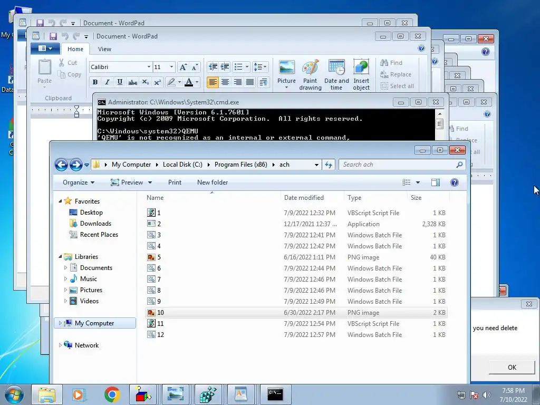This screenshot has height=405, width=540.
Task: Expand Network in navigation pane
Action: tap(60, 345)
